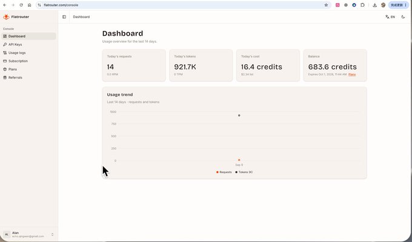Open the browser downloads icon
This screenshot has height=242, width=412.
tap(374, 5)
